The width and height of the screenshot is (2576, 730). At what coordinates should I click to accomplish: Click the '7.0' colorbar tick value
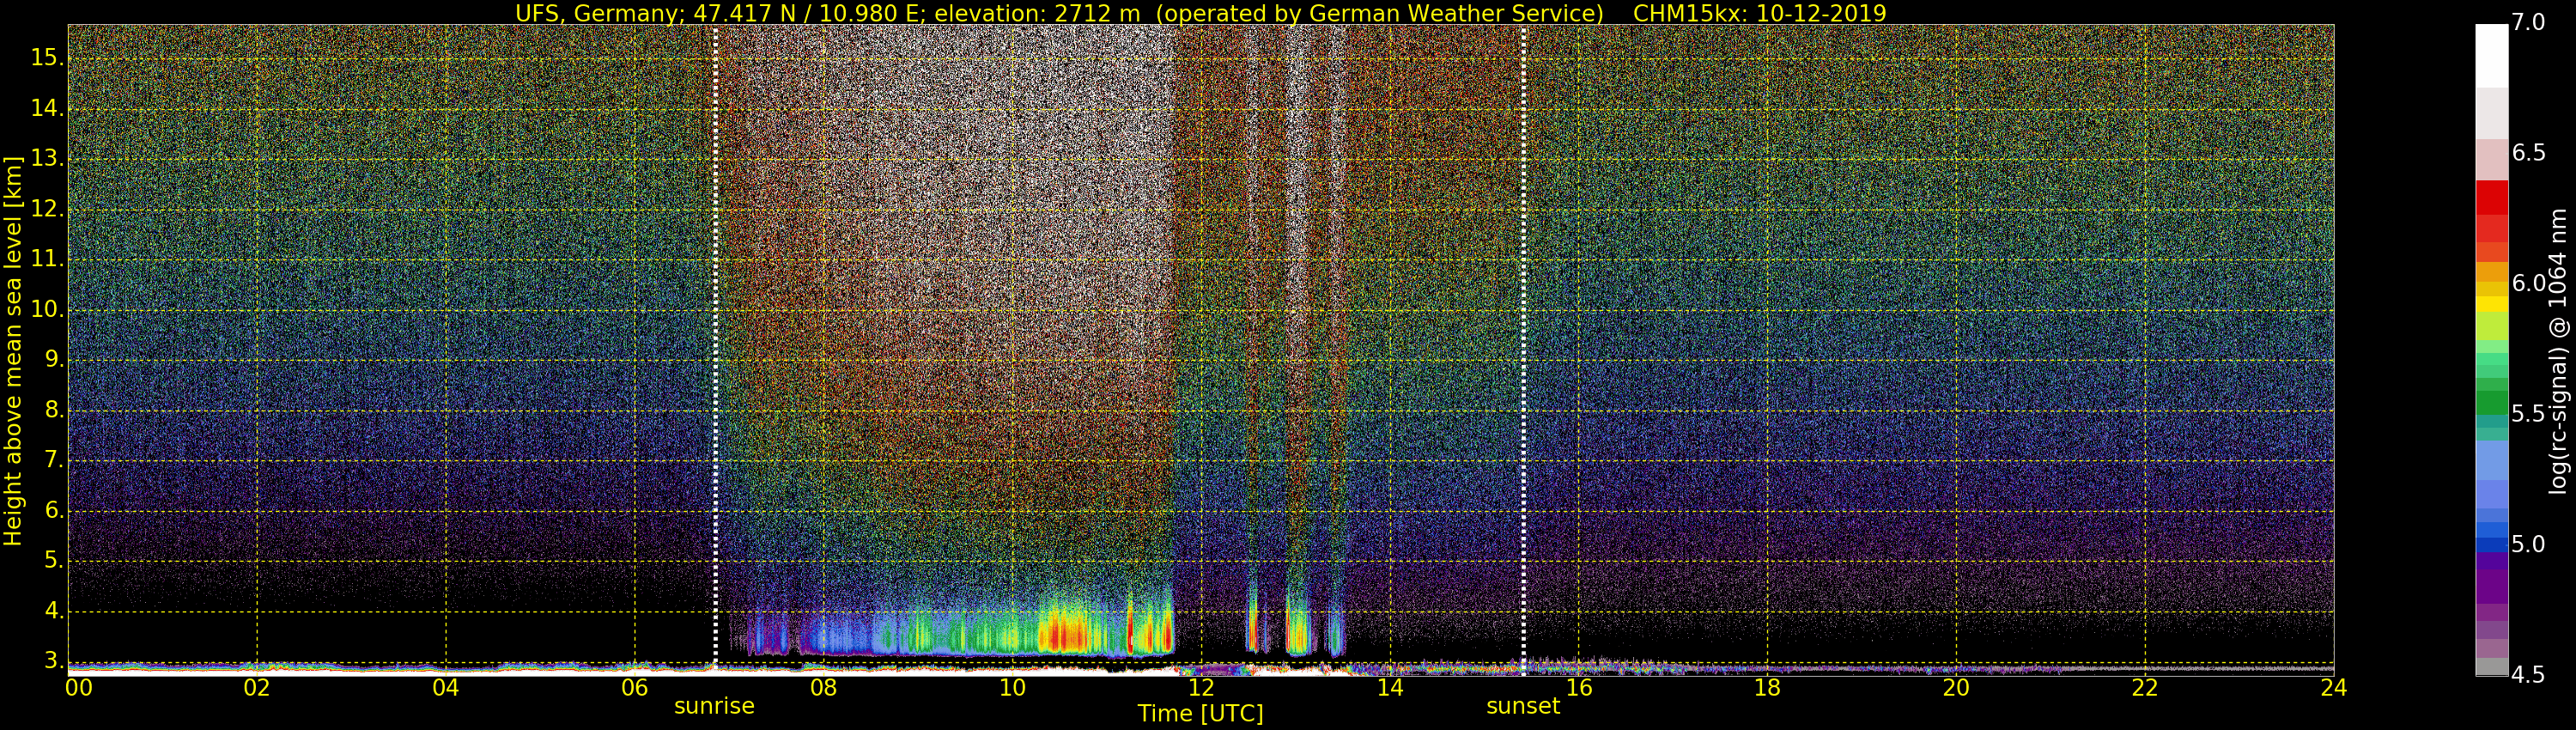(2529, 23)
